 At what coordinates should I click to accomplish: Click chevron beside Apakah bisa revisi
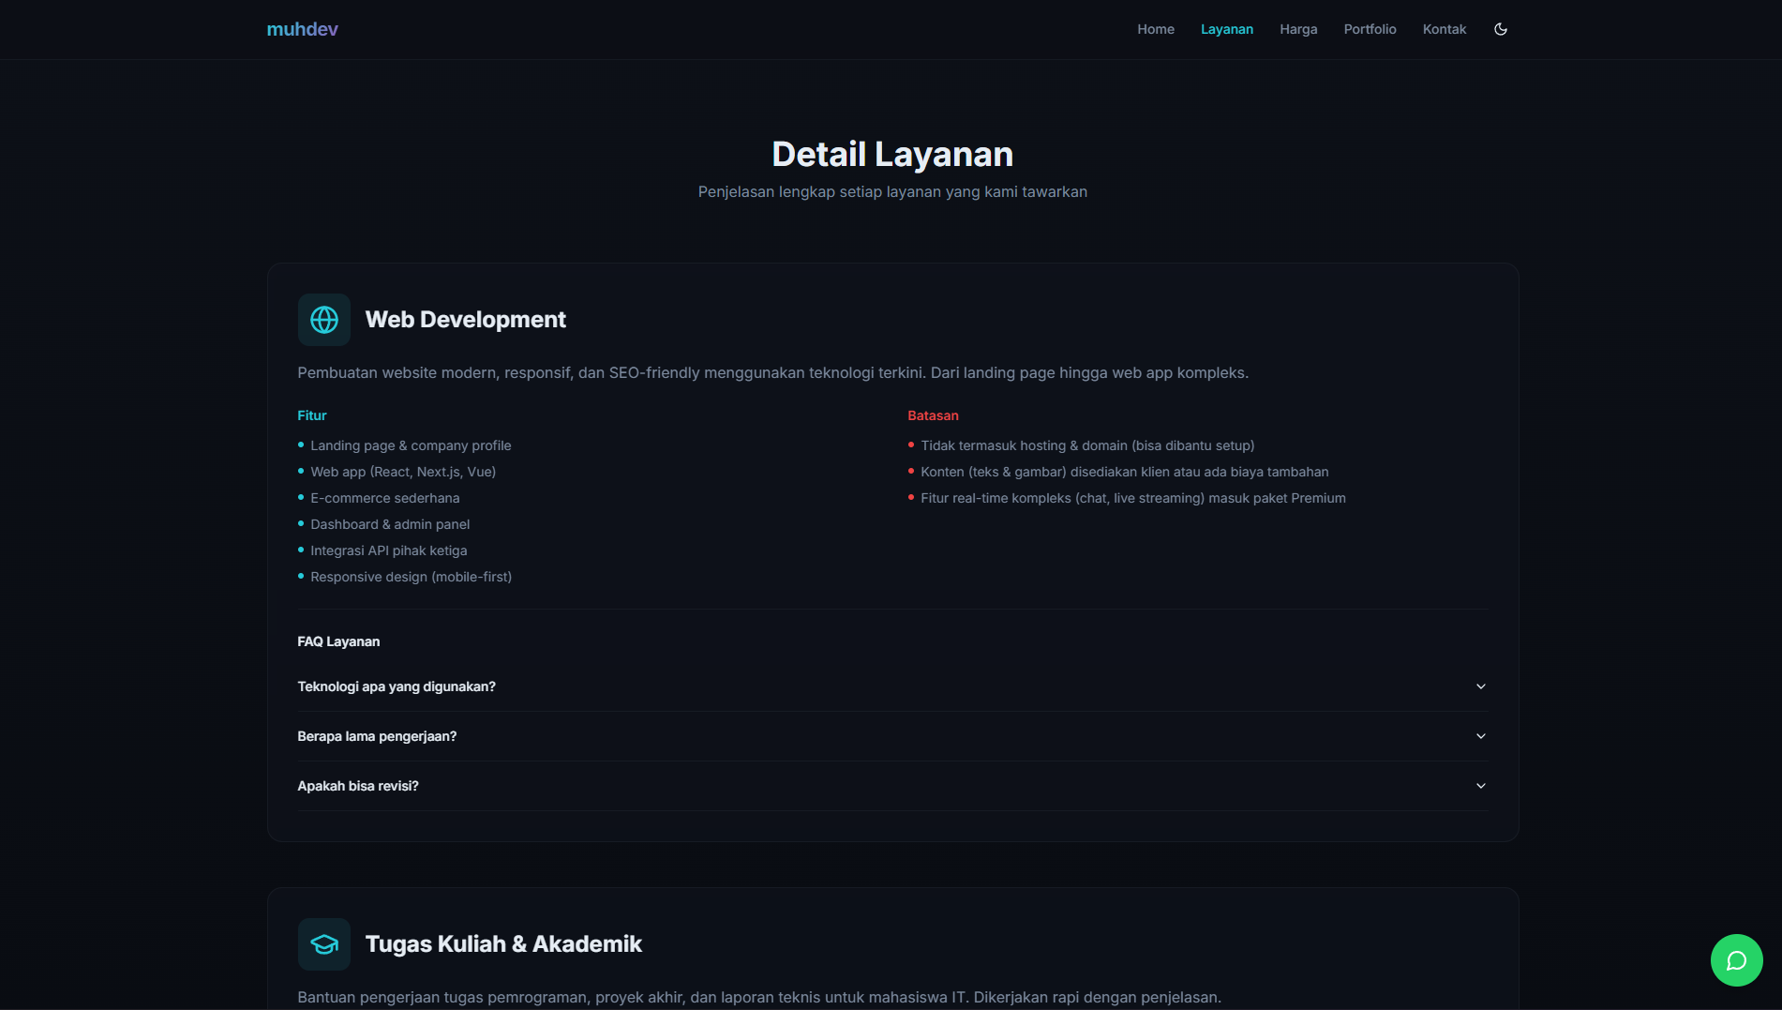coord(1480,786)
